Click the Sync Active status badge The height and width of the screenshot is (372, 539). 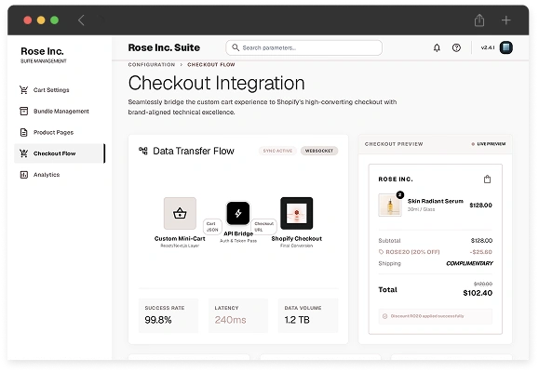tap(277, 151)
